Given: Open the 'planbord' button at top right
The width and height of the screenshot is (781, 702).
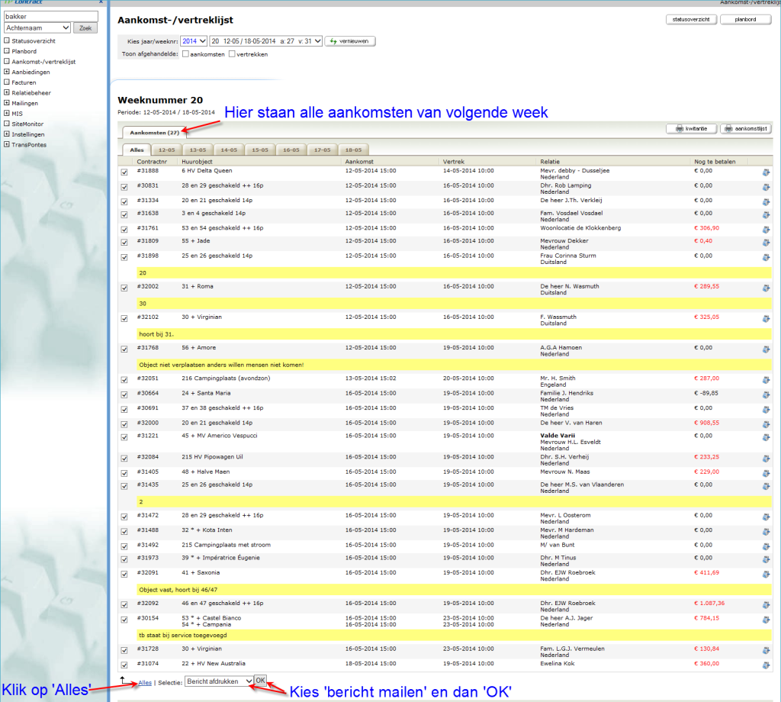Looking at the screenshot, I should coord(744,20).
